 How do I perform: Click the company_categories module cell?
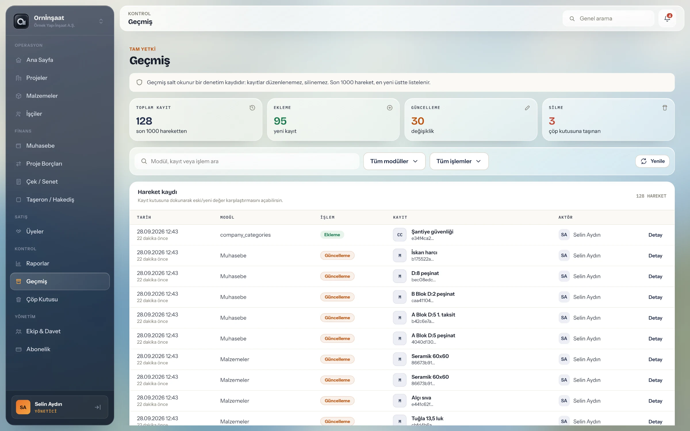pos(245,235)
